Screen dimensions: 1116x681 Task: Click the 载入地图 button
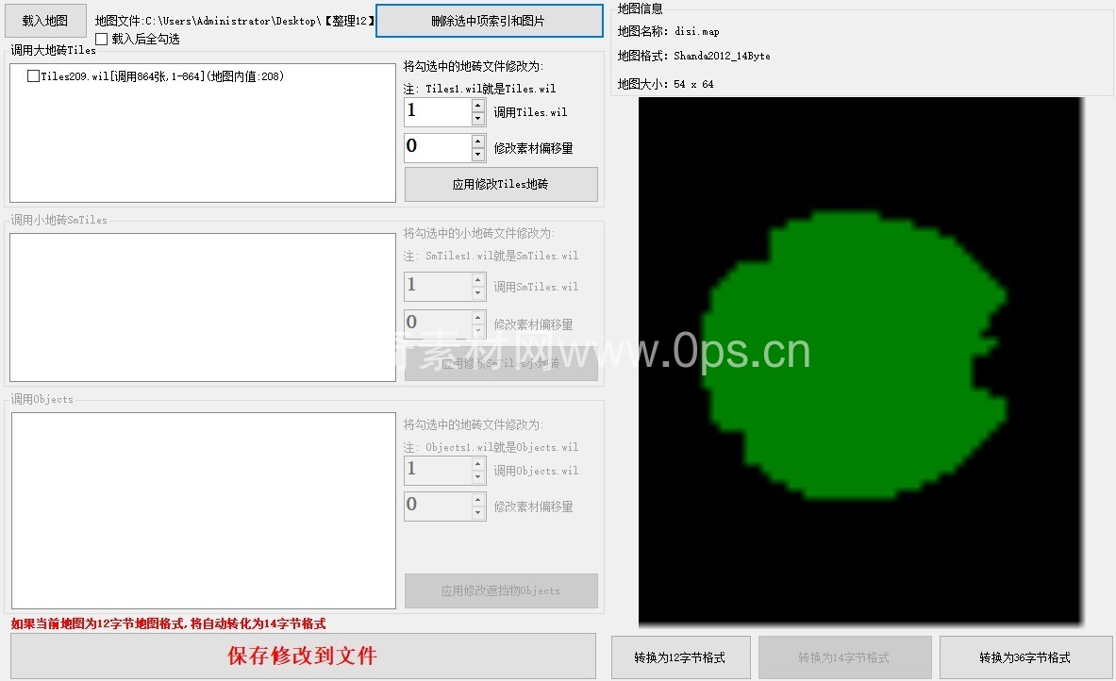click(x=44, y=21)
